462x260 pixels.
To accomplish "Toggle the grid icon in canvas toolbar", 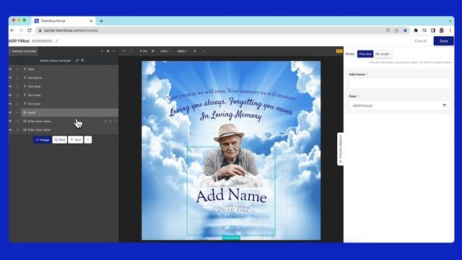I will pyautogui.click(x=153, y=51).
